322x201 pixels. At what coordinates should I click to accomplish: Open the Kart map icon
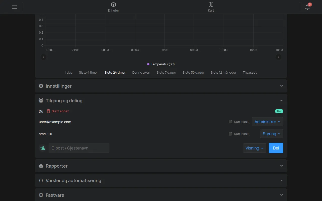coord(211,5)
